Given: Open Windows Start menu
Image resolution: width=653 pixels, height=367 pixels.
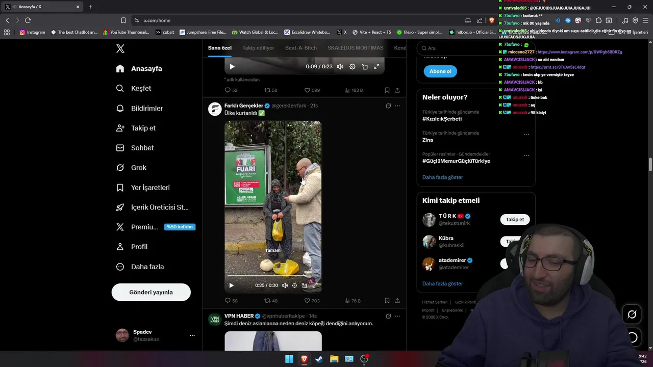Looking at the screenshot, I should point(289,359).
